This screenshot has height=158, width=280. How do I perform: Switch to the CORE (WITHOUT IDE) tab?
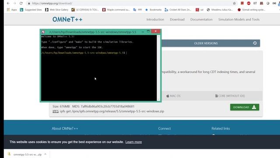click(230, 96)
